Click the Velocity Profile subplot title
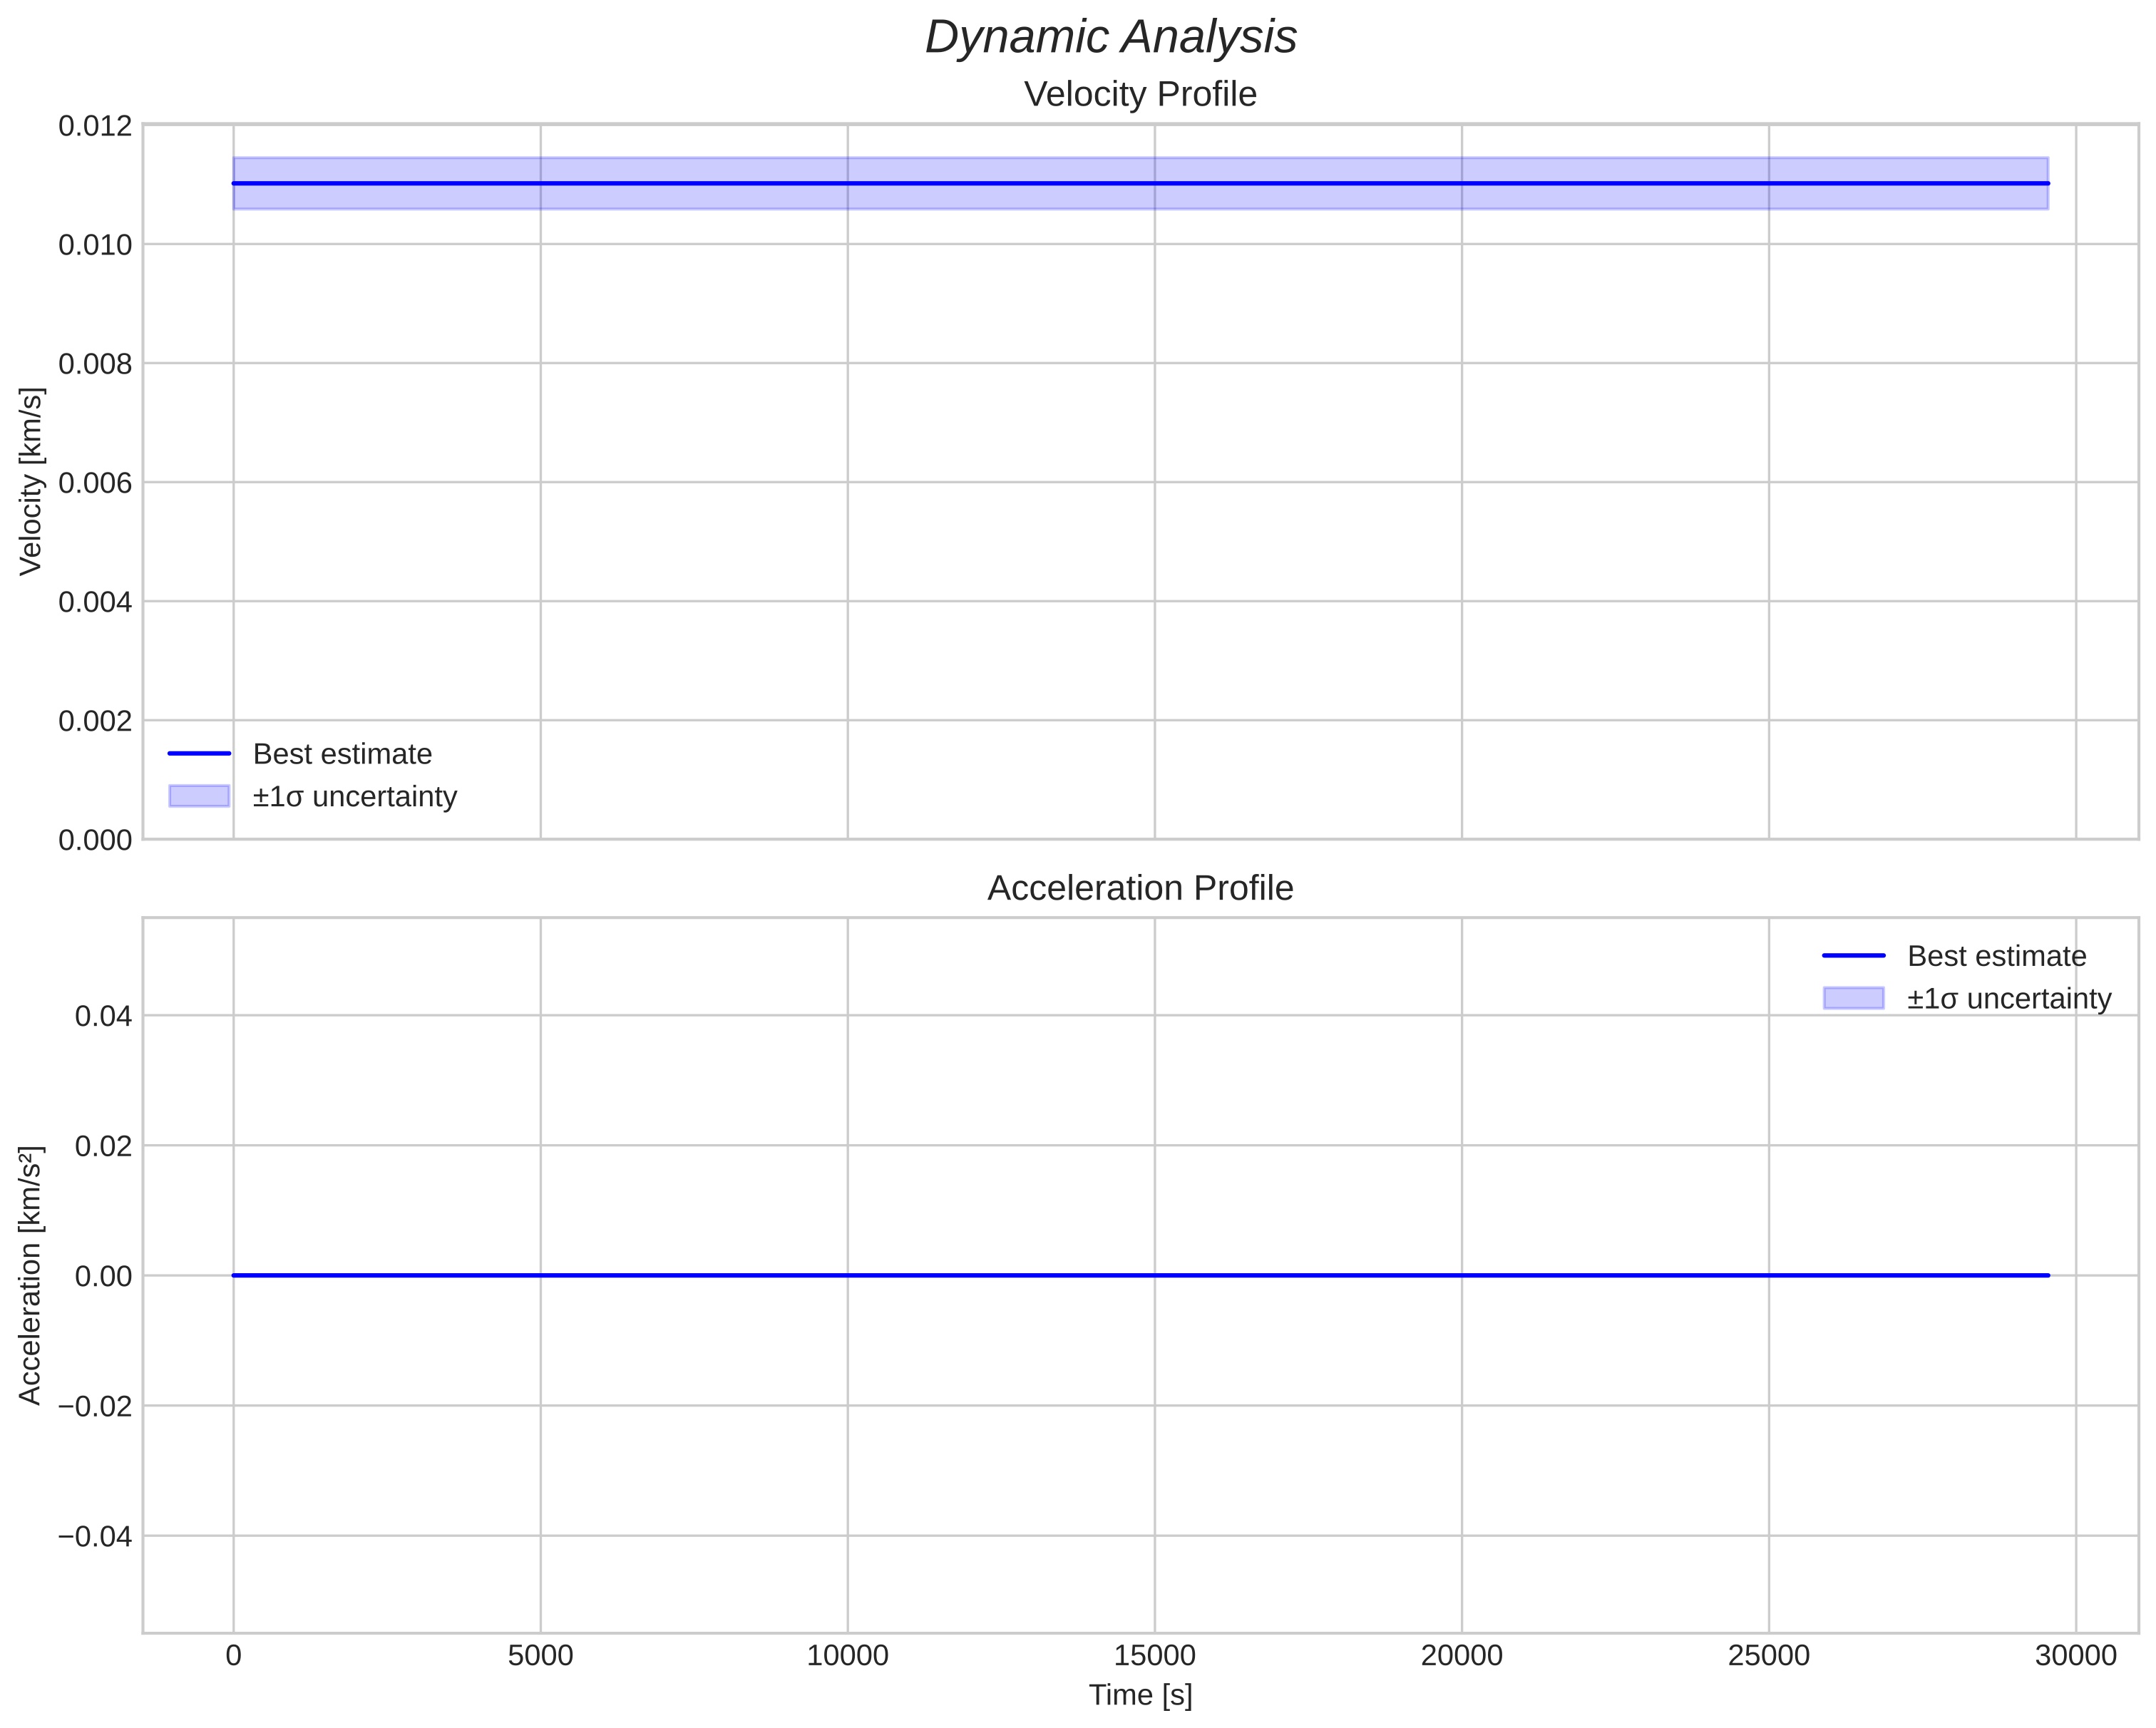2156x1728 pixels. (x=1140, y=95)
